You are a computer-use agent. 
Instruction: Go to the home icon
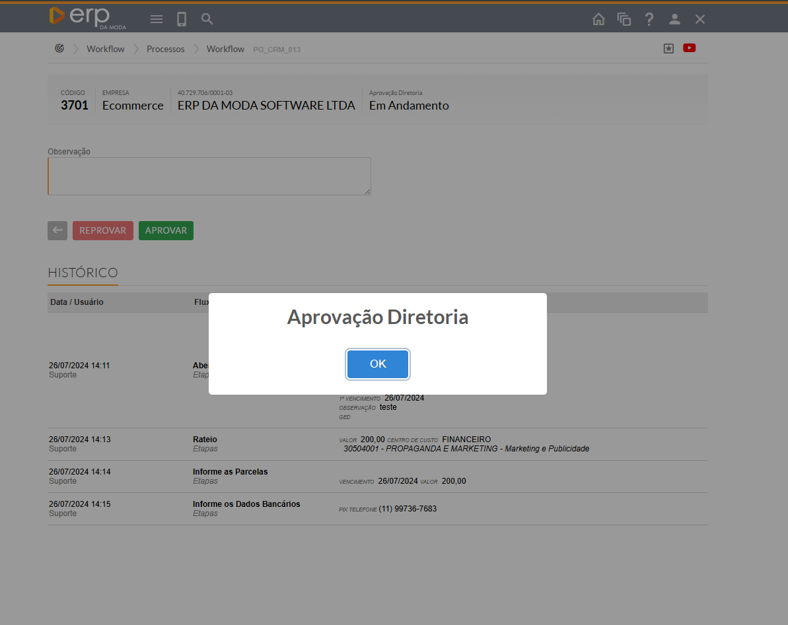click(x=598, y=19)
